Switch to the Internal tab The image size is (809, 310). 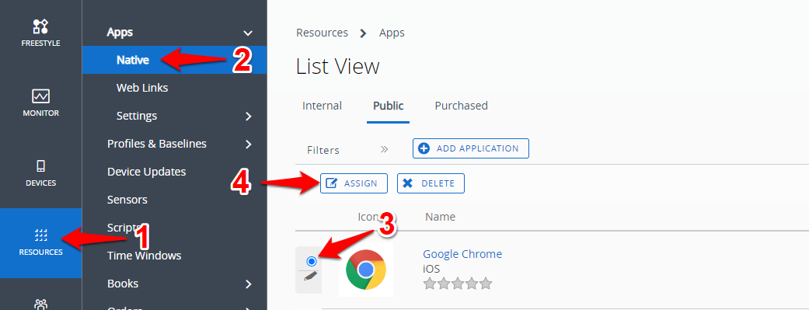(322, 106)
